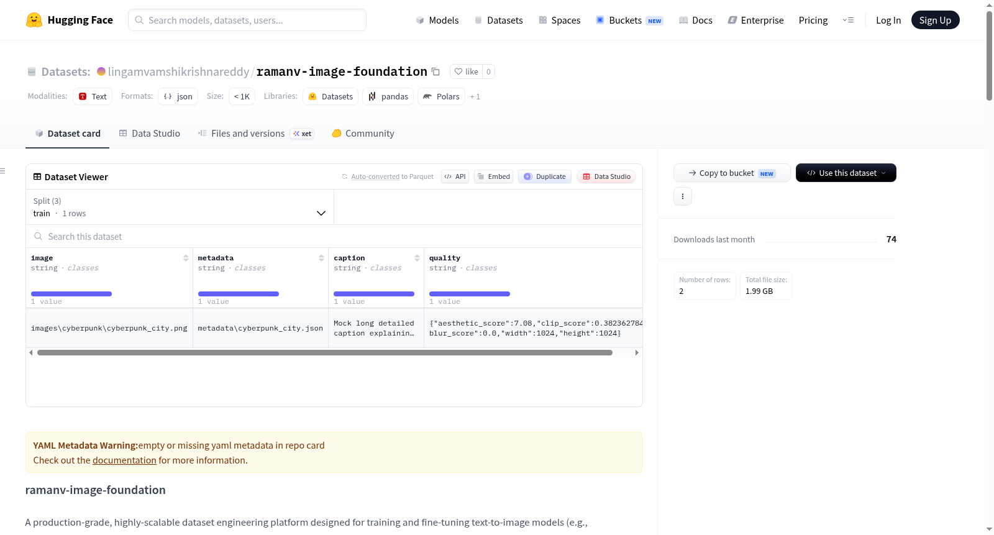The image size is (994, 535).
Task: Switch to the Community tab
Action: click(363, 134)
